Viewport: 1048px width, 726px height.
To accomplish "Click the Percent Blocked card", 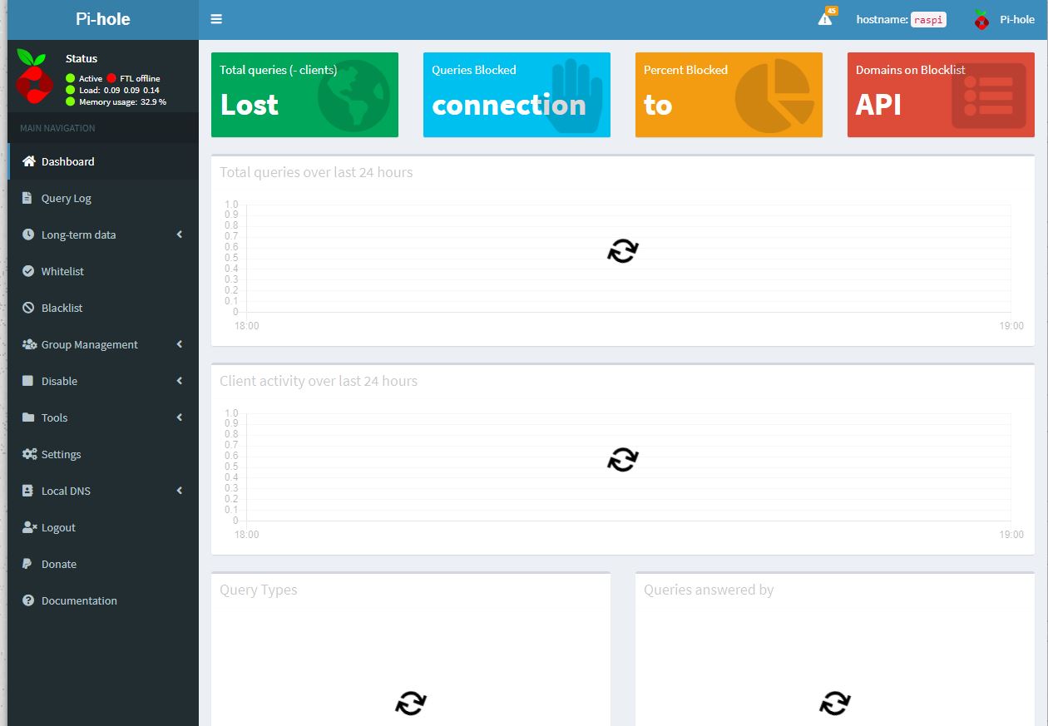I will [729, 95].
